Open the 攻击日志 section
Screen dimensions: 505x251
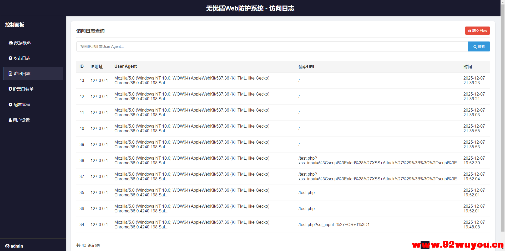coord(22,58)
